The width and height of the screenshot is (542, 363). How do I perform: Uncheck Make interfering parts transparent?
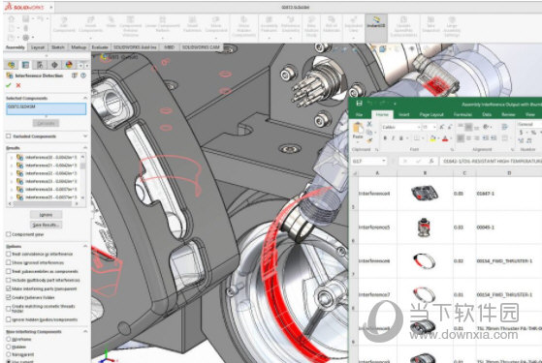[9, 288]
